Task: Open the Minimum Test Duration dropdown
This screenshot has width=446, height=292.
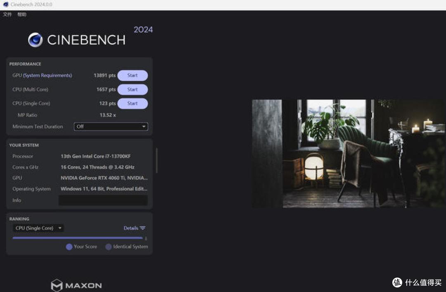Action: [111, 126]
